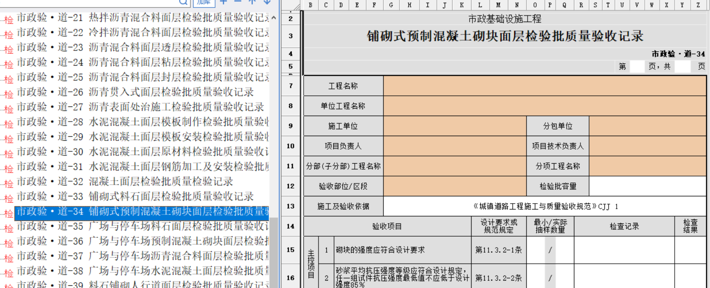Click the 分包单位 input field
Image resolution: width=710 pixels, height=288 pixels.
(x=648, y=126)
